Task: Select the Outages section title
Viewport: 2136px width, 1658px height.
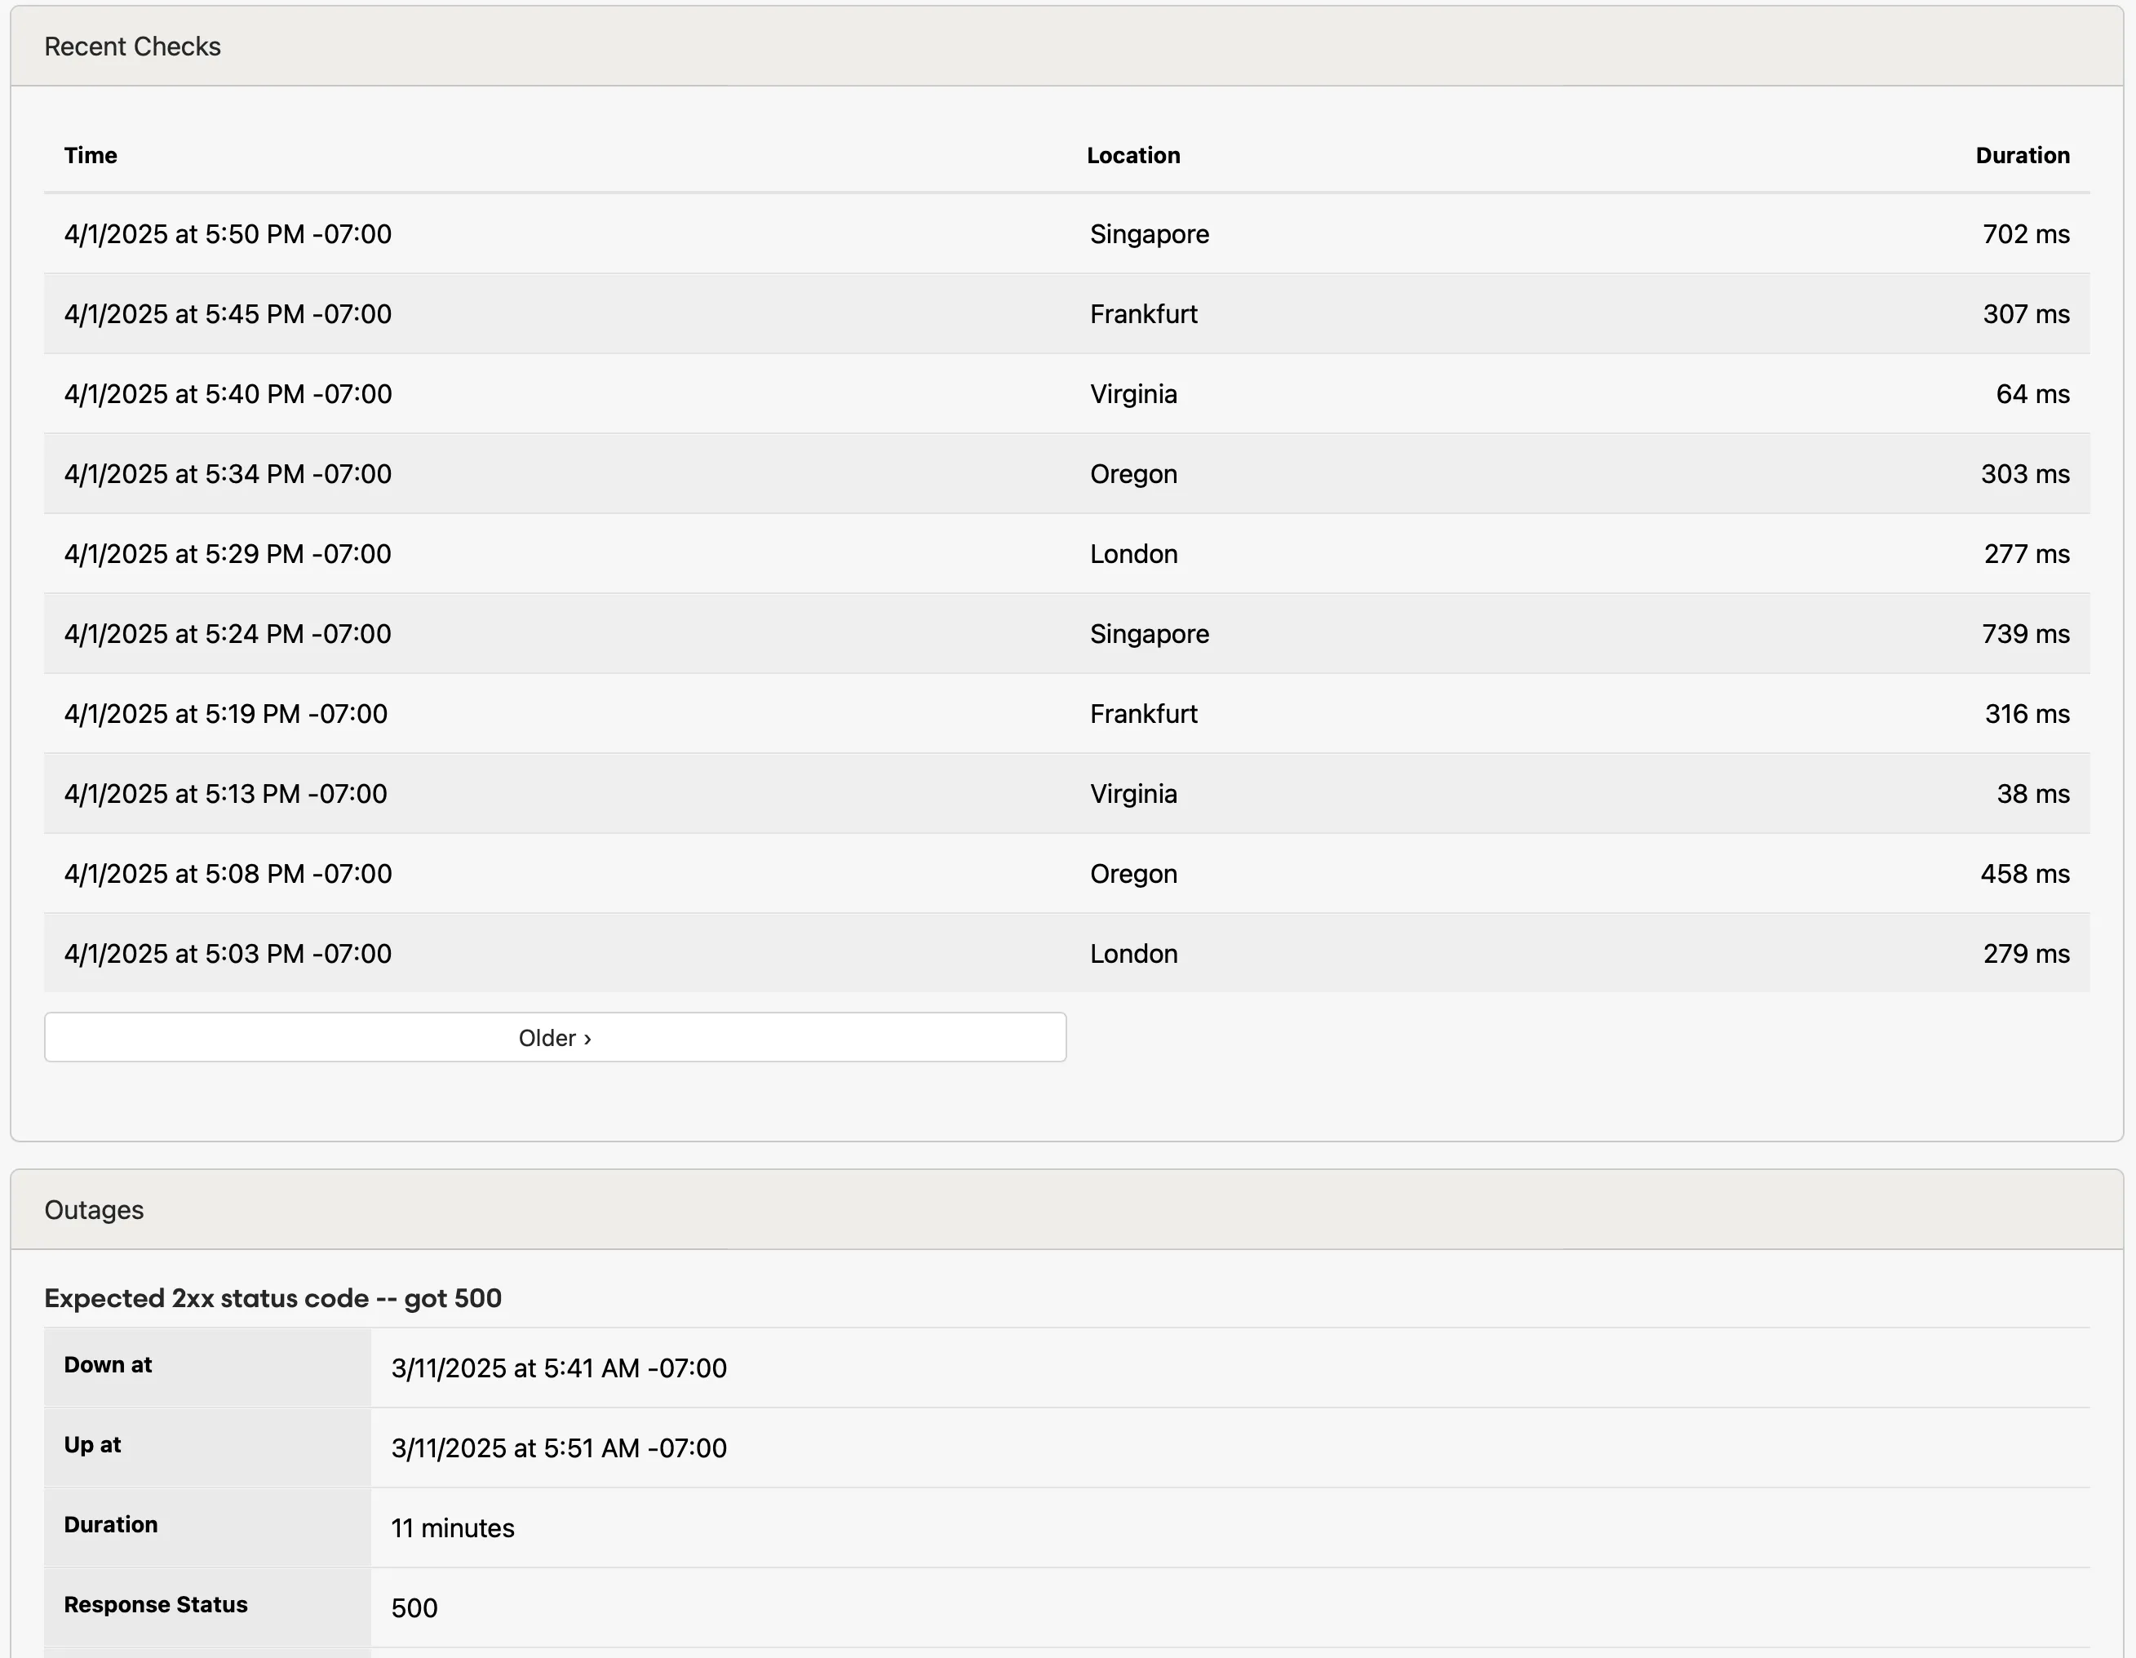Action: 93,1209
